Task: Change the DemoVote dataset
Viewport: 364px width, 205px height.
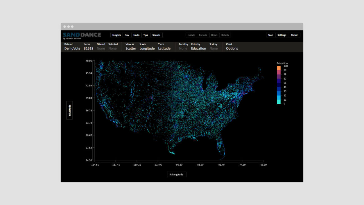Action: pos(72,48)
